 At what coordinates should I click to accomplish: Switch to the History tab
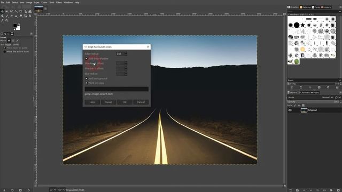coord(326,7)
